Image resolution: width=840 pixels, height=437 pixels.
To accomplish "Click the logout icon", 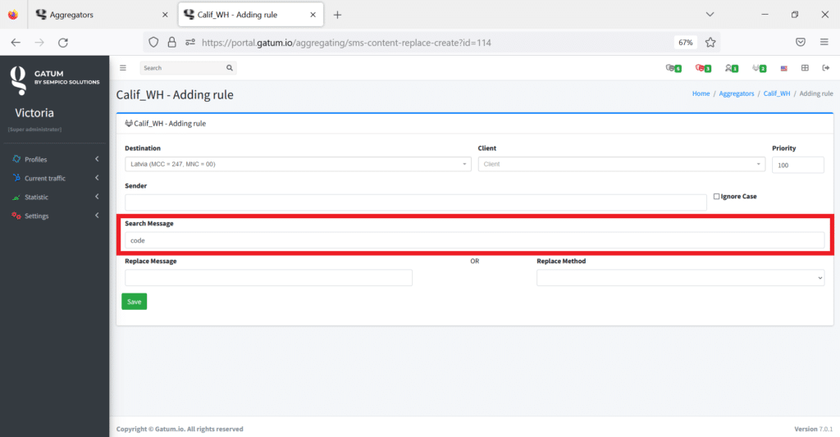I will tap(825, 68).
